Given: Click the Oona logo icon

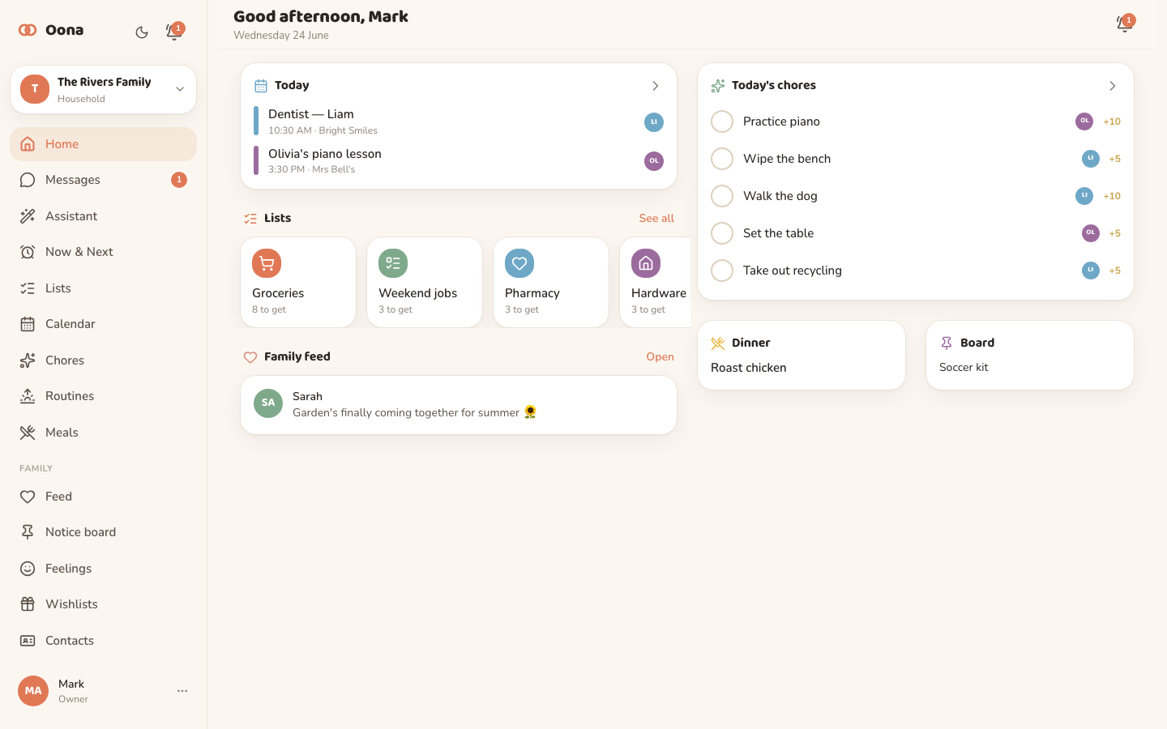Looking at the screenshot, I should (28, 30).
